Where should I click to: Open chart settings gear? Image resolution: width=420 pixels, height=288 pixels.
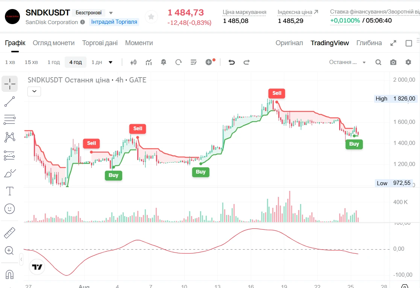coord(408,62)
